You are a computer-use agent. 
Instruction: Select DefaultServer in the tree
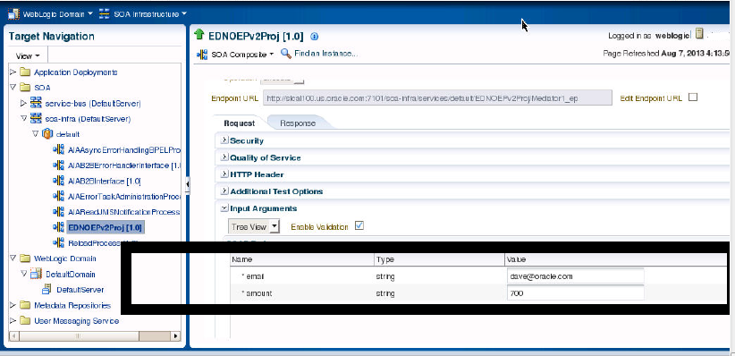[80, 290]
